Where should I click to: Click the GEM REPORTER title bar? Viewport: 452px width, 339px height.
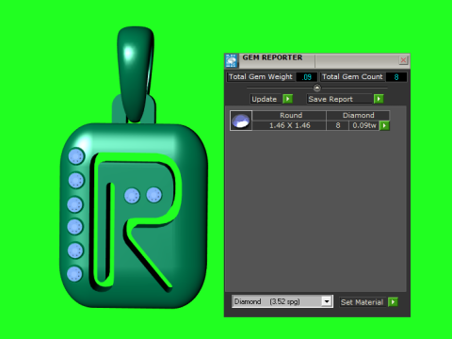tap(317, 60)
